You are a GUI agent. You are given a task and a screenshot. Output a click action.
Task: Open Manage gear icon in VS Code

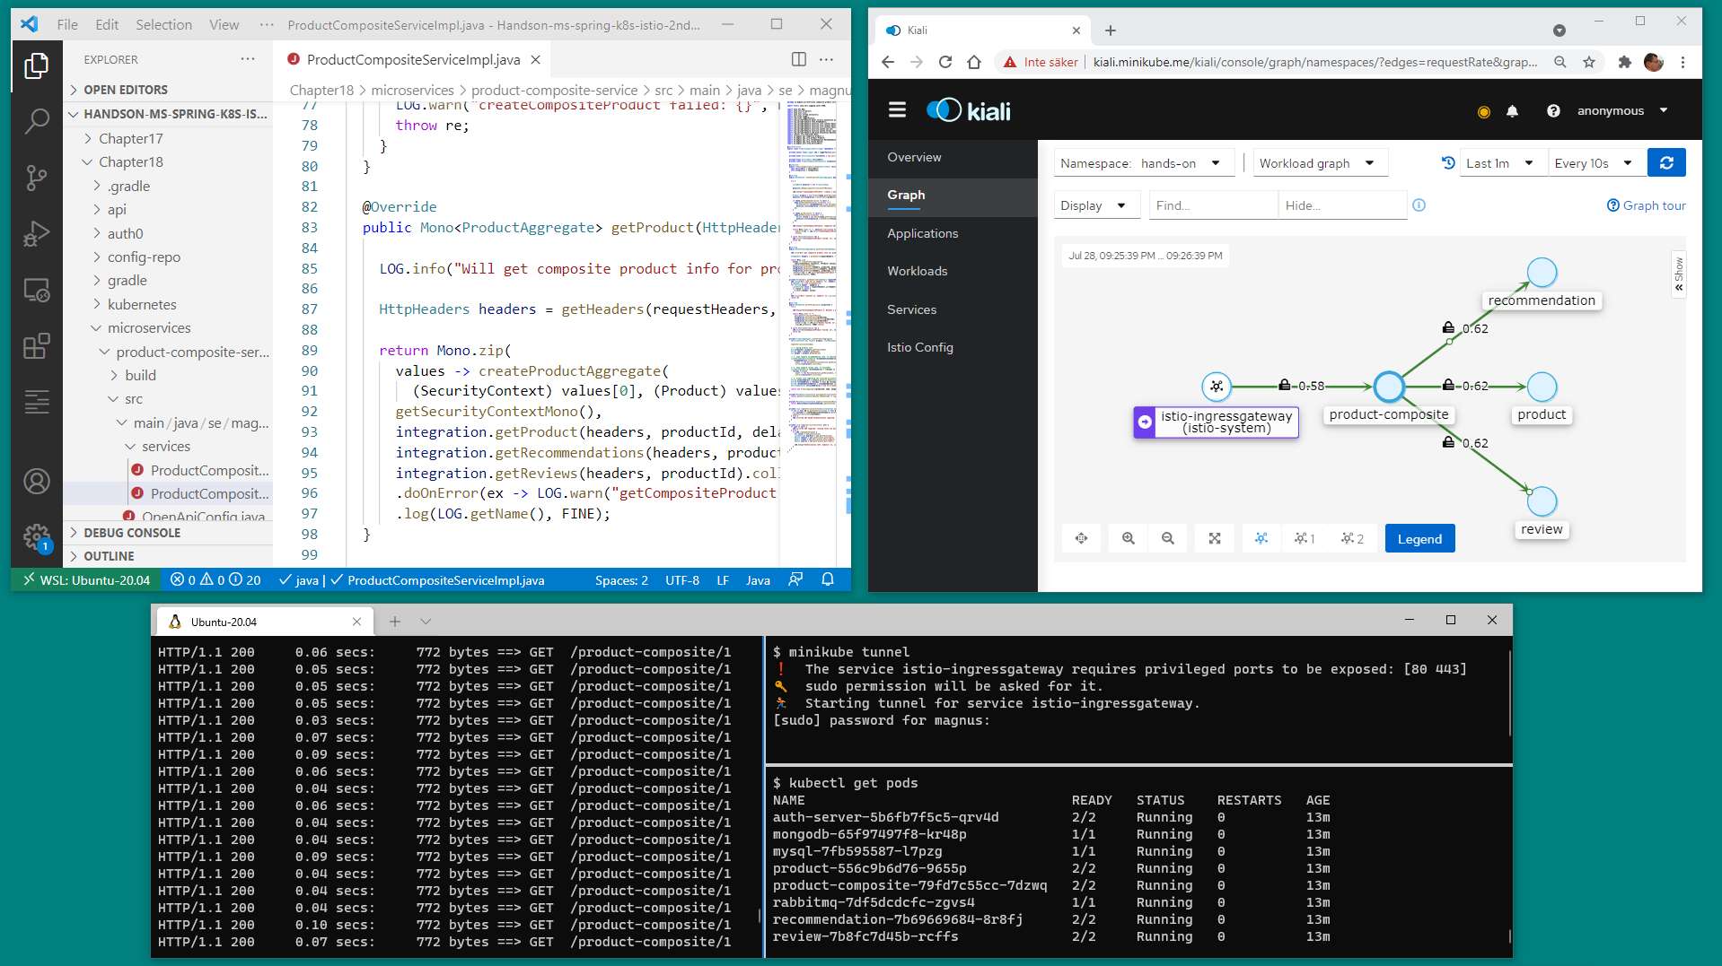37,537
